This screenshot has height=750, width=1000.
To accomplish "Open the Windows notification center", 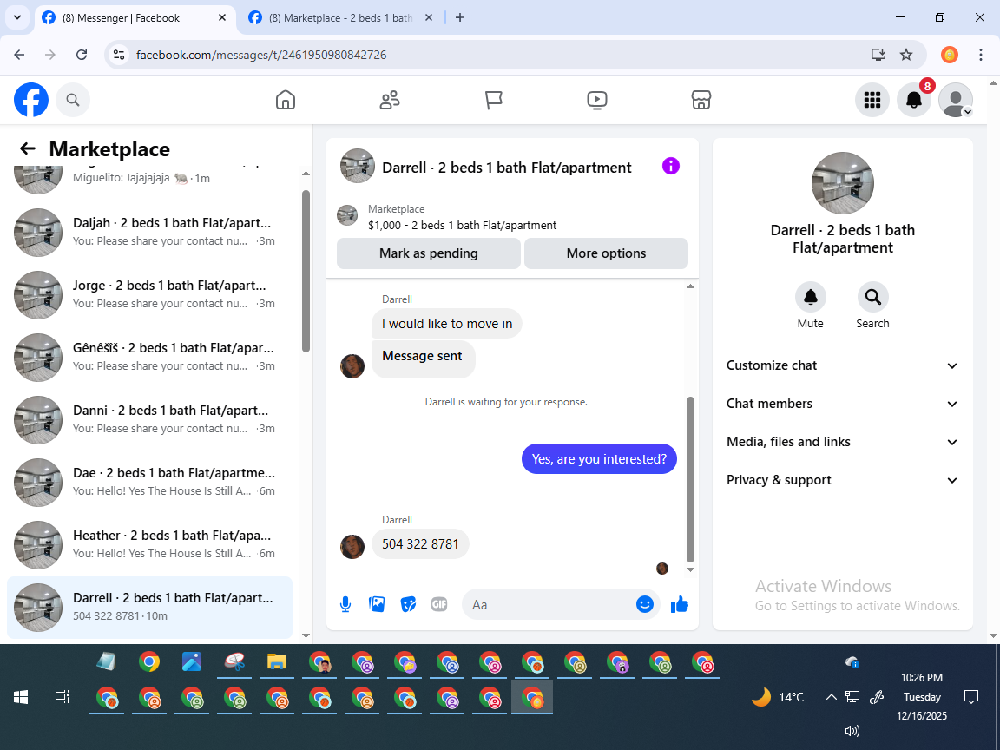I will (x=971, y=696).
